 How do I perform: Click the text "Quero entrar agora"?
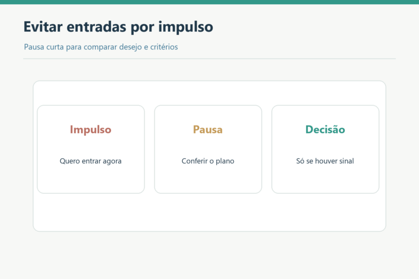(91, 161)
